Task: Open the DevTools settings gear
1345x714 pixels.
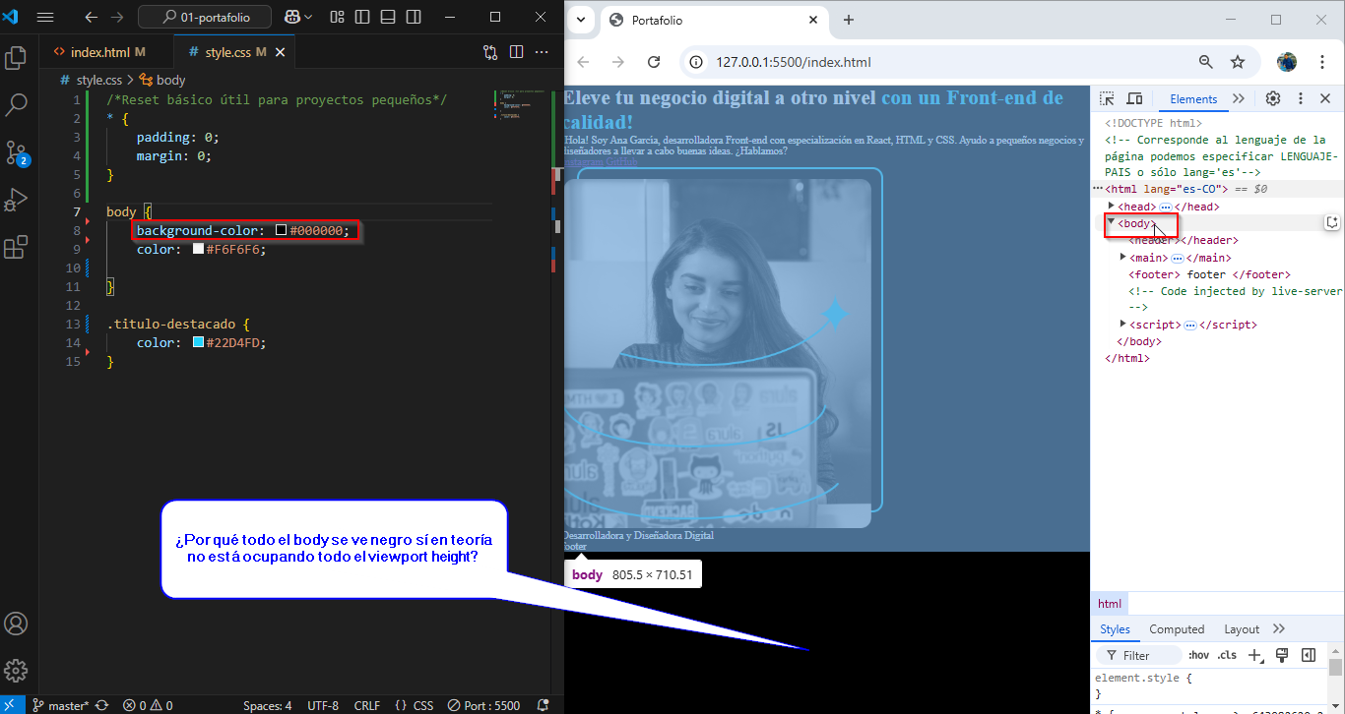Action: click(1273, 98)
